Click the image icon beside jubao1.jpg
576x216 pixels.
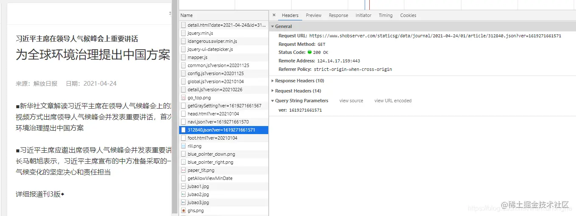coord(183,186)
